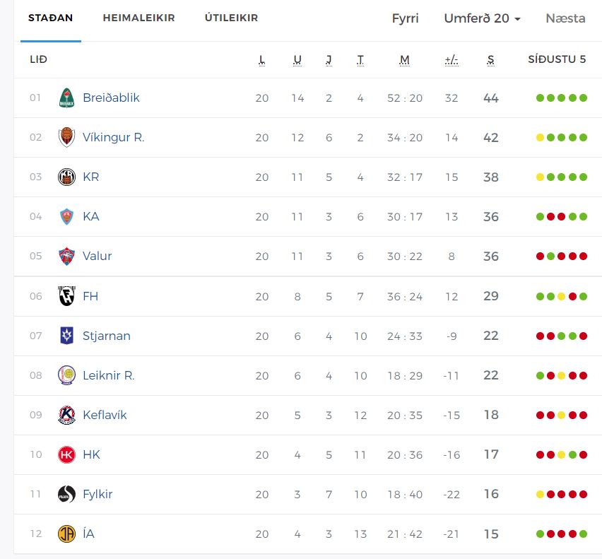Click Breiðablik's most recent green form dot

point(584,98)
